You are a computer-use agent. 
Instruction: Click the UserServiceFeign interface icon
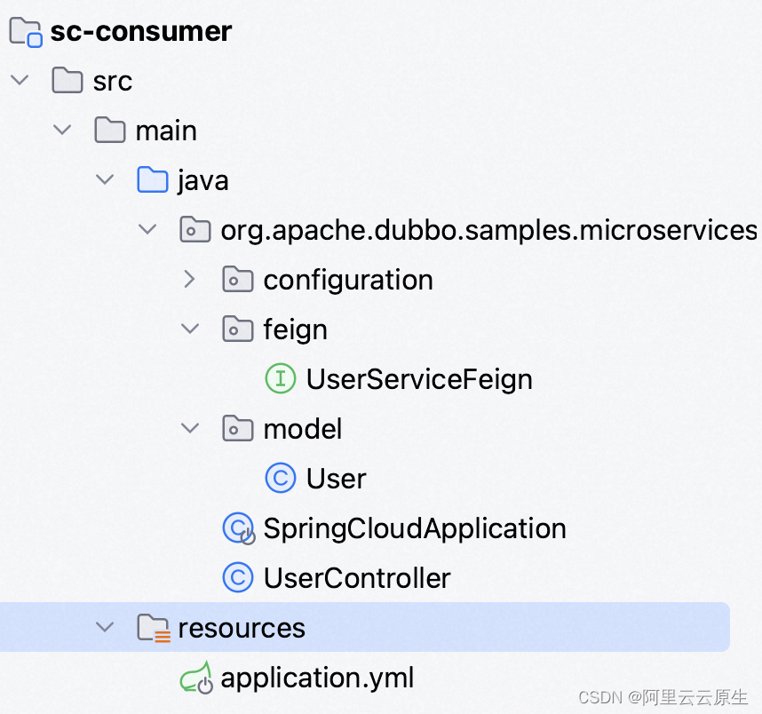pyautogui.click(x=281, y=378)
